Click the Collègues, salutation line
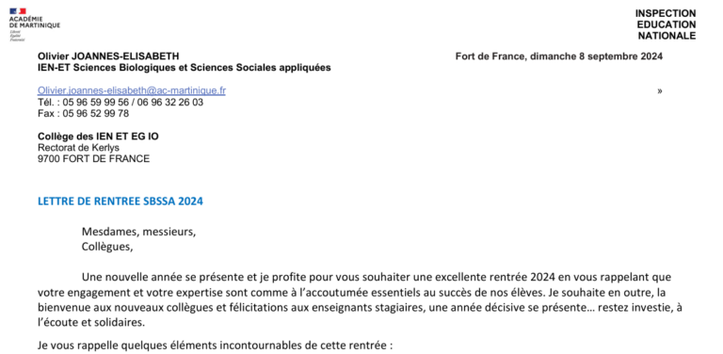The image size is (723, 354). point(107,247)
